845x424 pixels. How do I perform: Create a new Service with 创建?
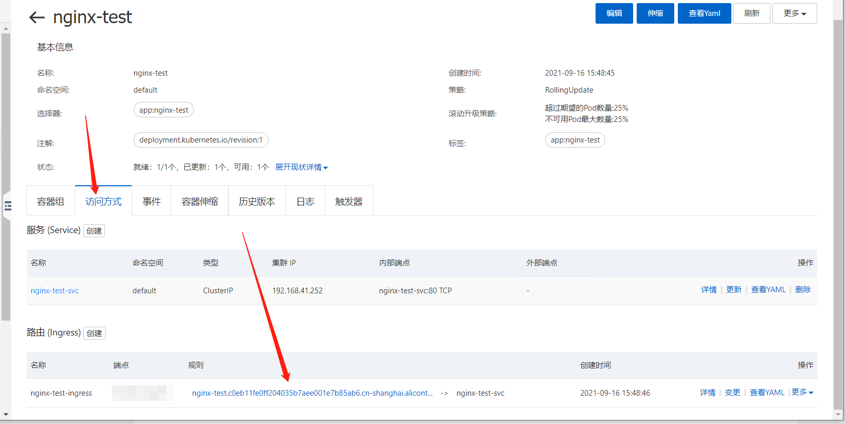[94, 231]
